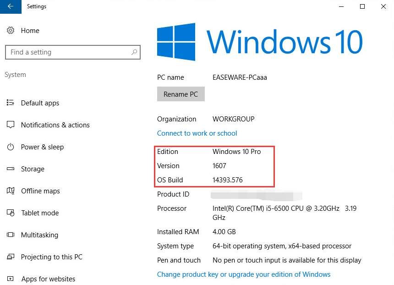Focus the Find a setting search box
The image size is (394, 285).
(x=69, y=52)
